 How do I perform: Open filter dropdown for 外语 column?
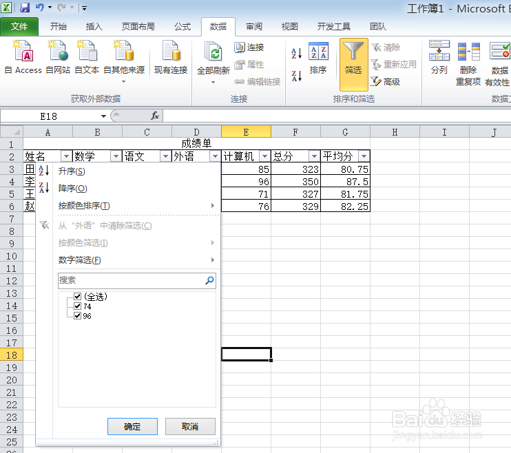(x=215, y=156)
